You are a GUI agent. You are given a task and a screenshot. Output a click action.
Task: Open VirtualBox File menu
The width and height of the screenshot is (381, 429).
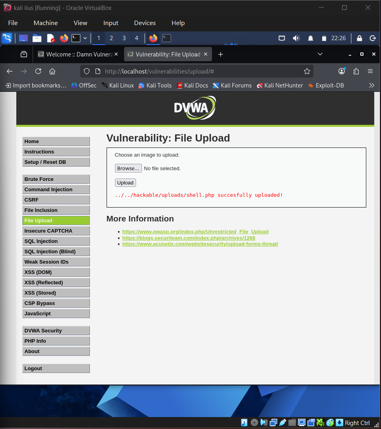(x=13, y=23)
